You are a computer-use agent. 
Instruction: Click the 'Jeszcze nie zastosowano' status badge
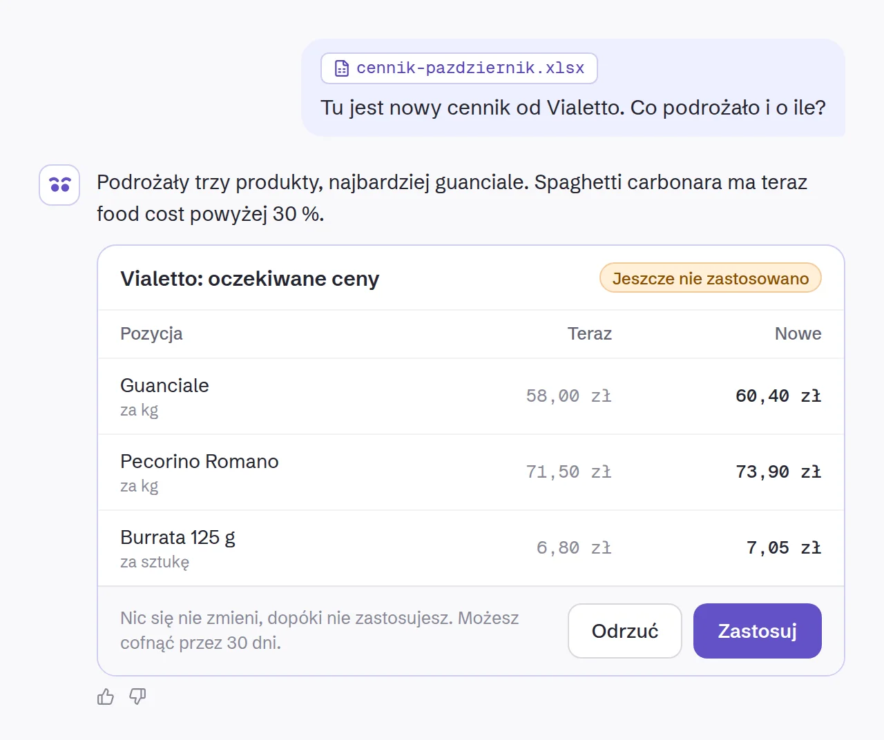(710, 278)
